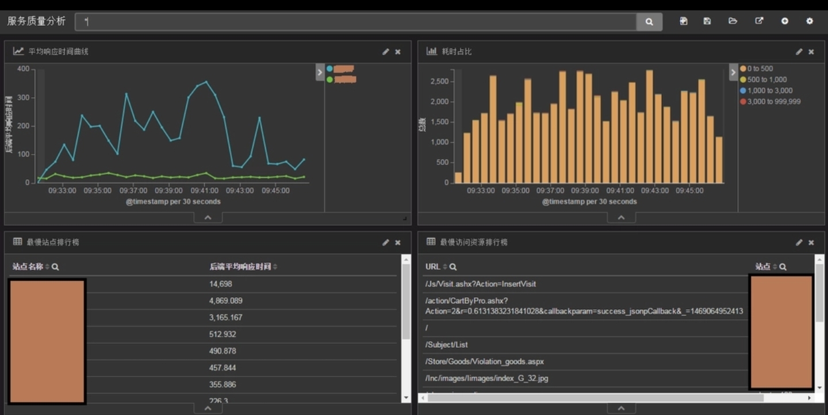The image size is (828, 415).
Task: Toggle spy panel under 最慢访问资源排行榜 table
Action: point(622,409)
